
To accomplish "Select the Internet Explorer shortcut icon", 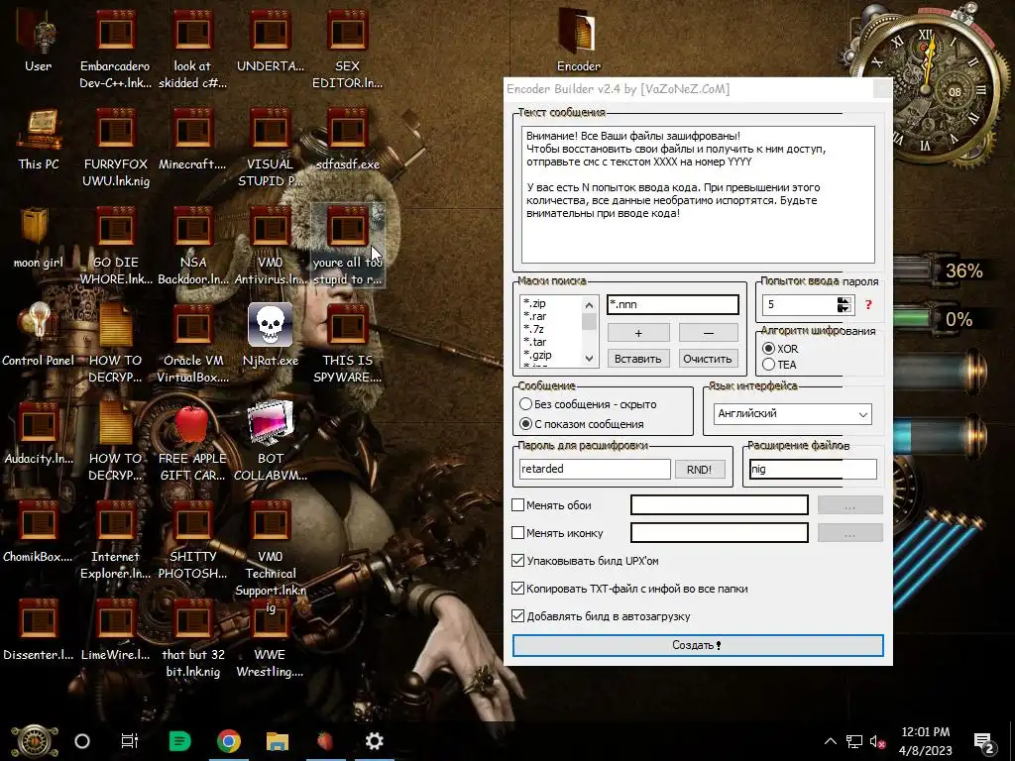I will tap(115, 522).
